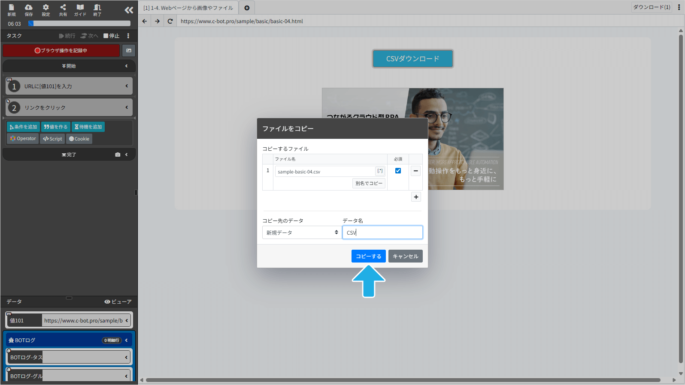Click the CSVダウンロード button on the page
The width and height of the screenshot is (685, 385).
point(413,59)
